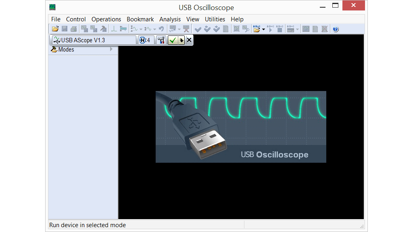Click the save selected waveform region icon
The image size is (413, 232).
point(94,29)
